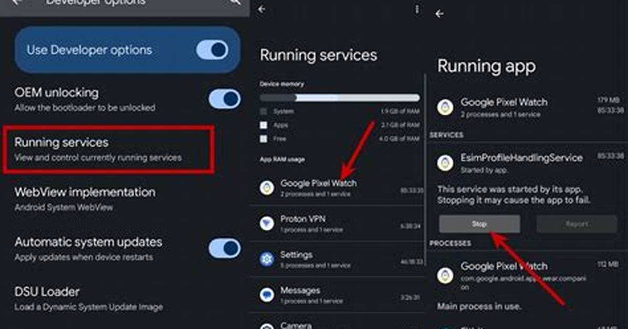Click the Apps memory legend swatch

(264, 125)
